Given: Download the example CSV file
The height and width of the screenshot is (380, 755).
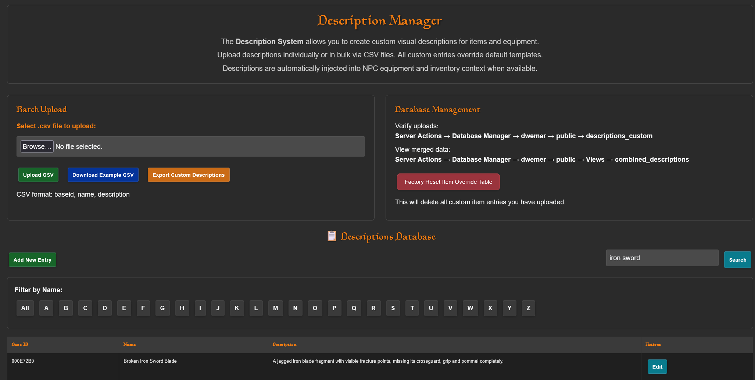Looking at the screenshot, I should (103, 175).
